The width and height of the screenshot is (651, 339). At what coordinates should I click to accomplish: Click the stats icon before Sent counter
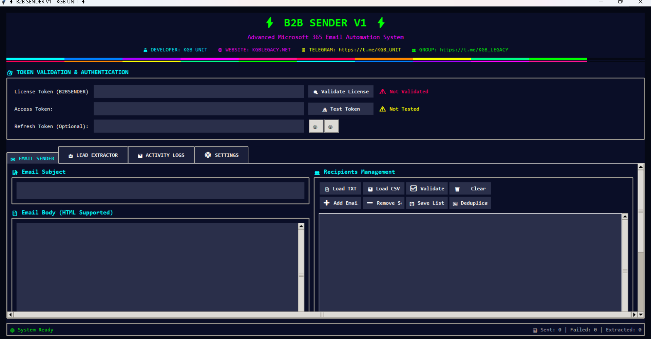(x=535, y=330)
